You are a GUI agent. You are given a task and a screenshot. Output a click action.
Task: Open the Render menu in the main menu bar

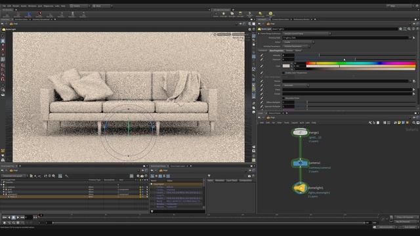[16, 6]
